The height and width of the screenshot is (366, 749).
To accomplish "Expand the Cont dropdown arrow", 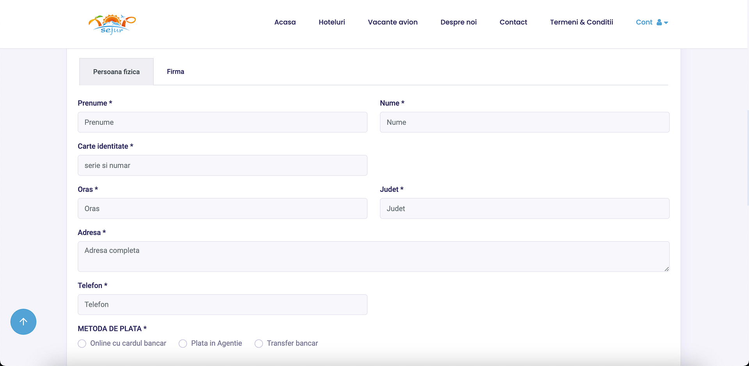I will pyautogui.click(x=666, y=23).
